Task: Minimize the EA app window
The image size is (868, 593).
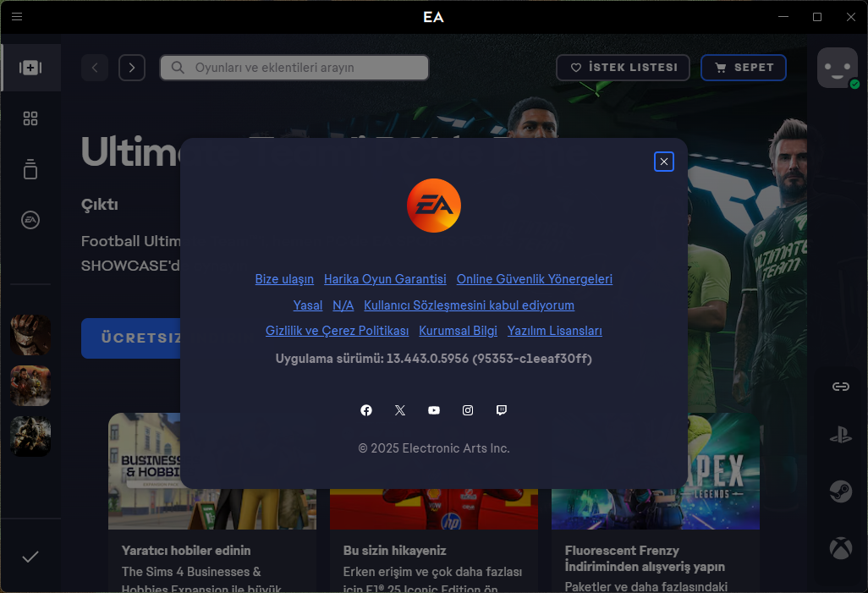Action: point(783,17)
